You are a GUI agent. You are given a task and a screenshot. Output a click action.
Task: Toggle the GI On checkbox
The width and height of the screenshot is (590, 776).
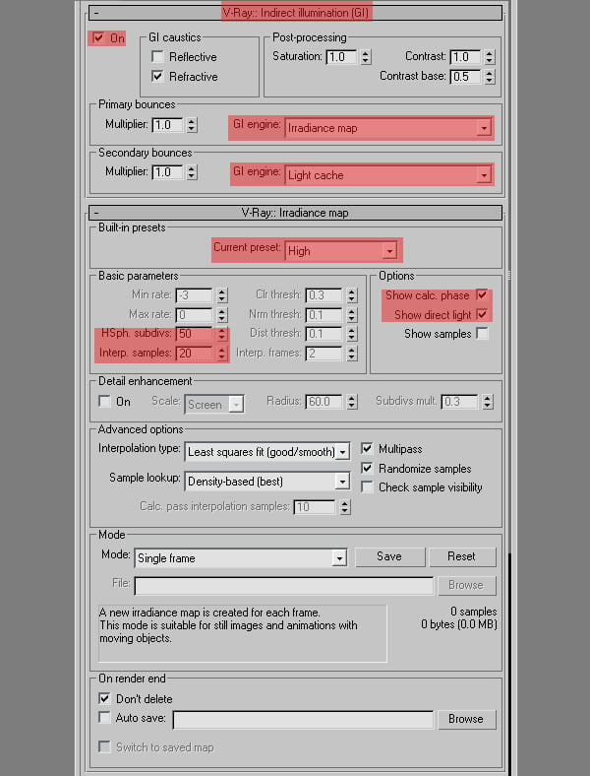pos(98,38)
